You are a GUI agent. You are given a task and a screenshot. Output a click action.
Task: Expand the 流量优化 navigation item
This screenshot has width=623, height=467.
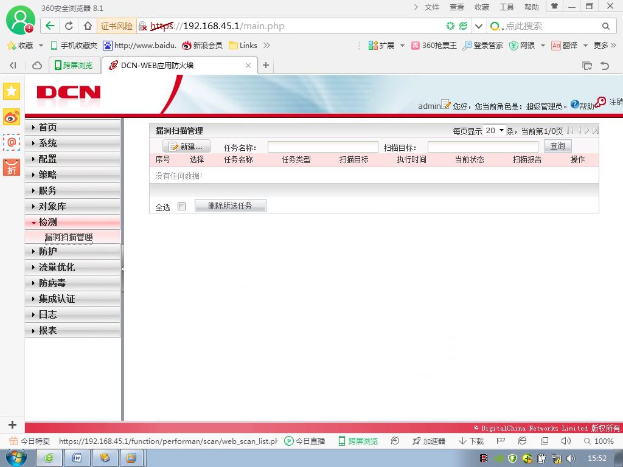73,268
